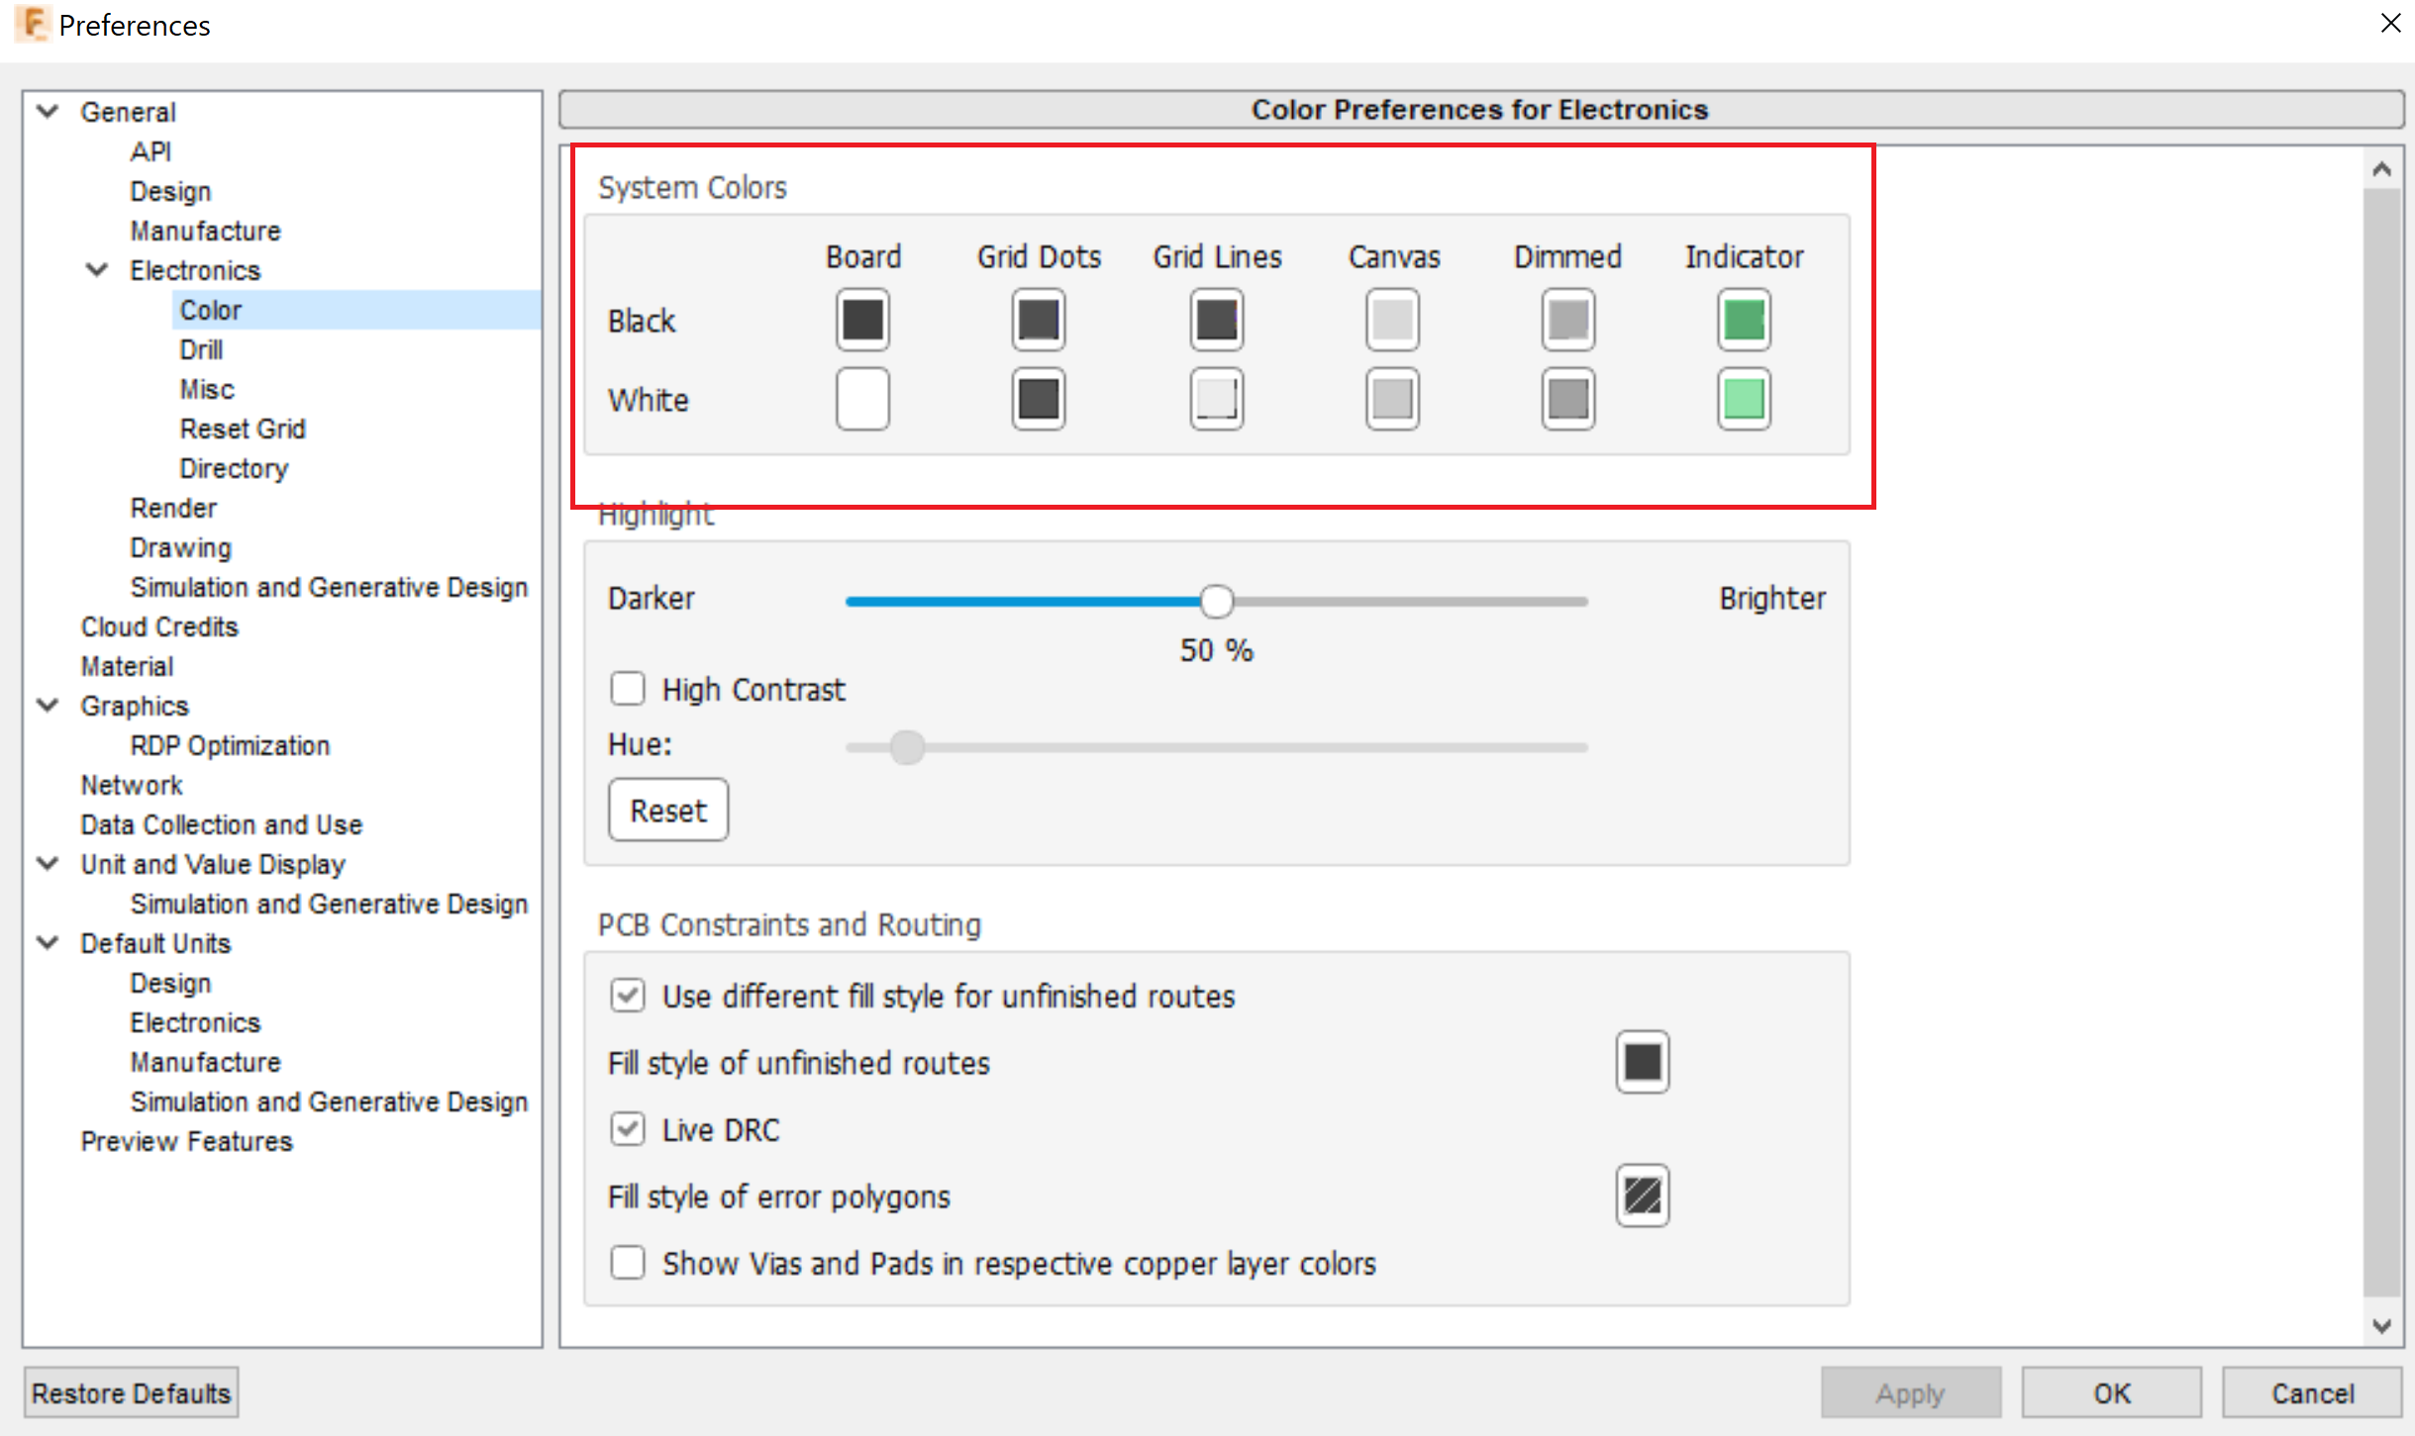Collapse the General section chevron
Viewport: 2415px width, 1436px height.
[x=48, y=111]
